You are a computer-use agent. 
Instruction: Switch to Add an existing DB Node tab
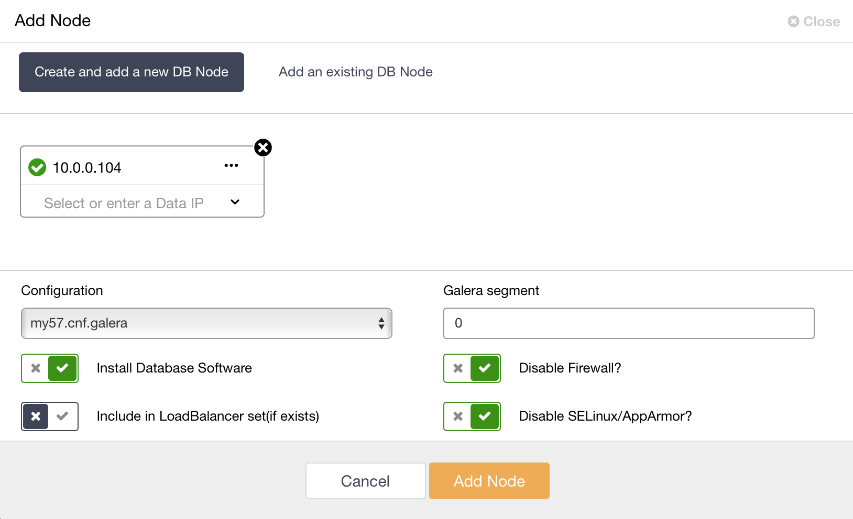click(356, 72)
